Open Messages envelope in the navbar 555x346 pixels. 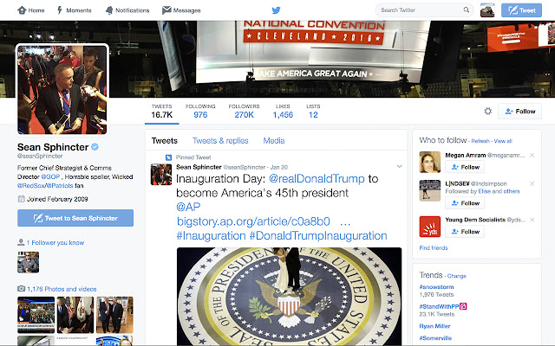click(x=181, y=10)
